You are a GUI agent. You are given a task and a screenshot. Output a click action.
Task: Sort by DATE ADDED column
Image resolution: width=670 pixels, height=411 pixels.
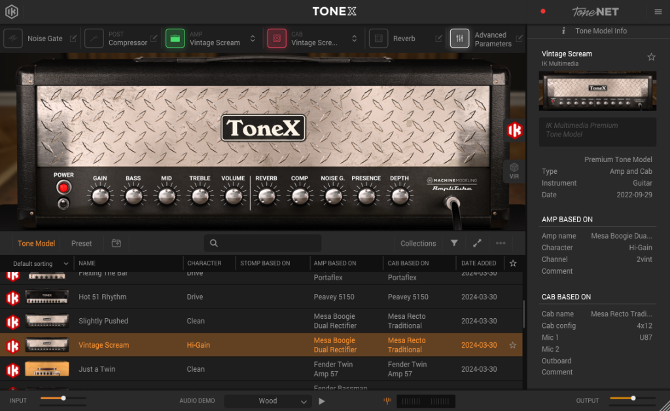coord(478,263)
